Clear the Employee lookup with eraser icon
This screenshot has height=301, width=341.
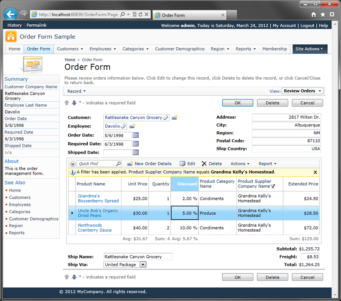123,126
